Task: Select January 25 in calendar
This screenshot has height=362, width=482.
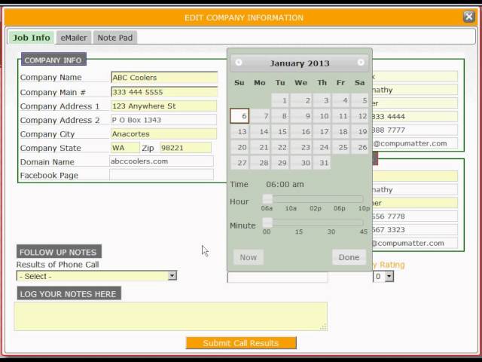Action: tap(341, 148)
